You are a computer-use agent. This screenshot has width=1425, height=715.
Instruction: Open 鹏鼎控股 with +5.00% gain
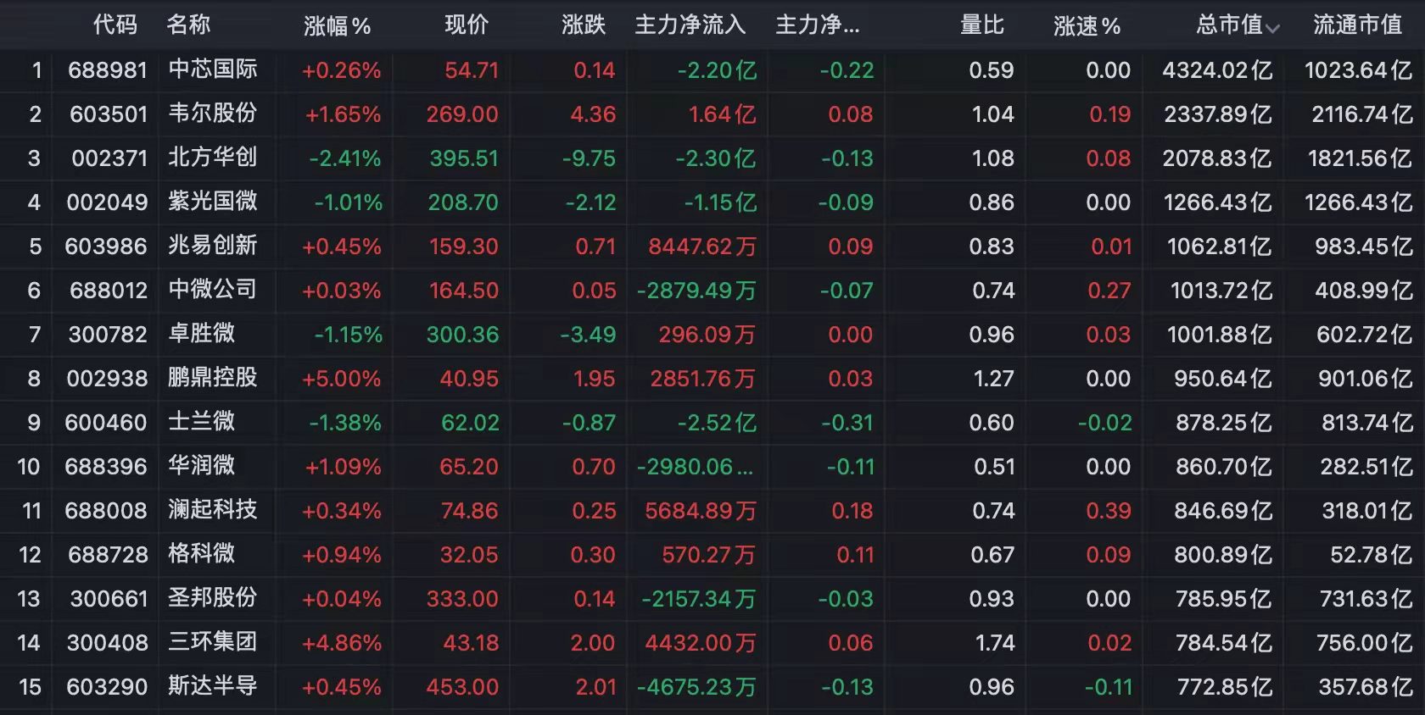point(213,378)
